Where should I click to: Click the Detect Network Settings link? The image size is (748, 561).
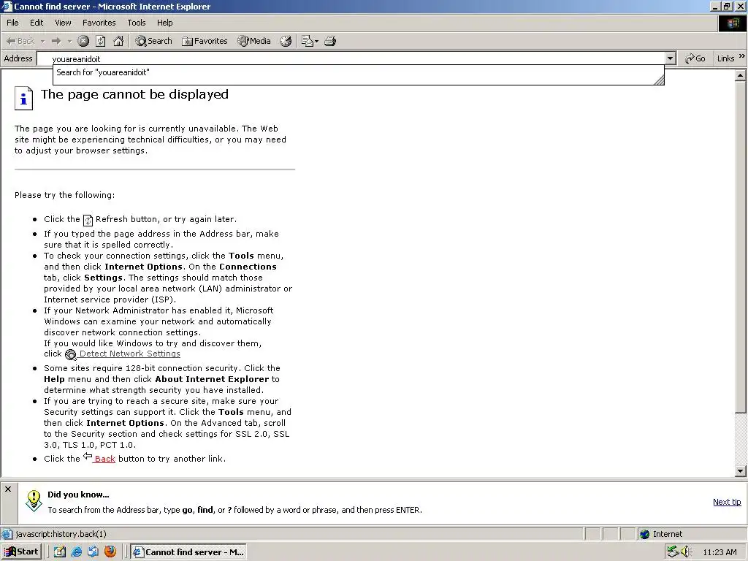(130, 354)
